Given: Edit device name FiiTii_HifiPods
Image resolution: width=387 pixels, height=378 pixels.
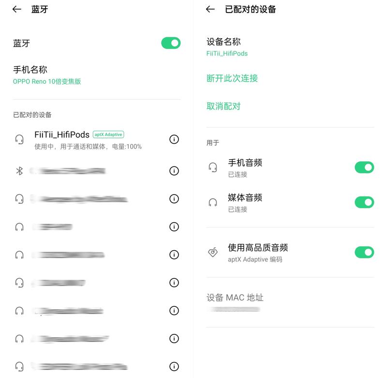Looking at the screenshot, I should [x=290, y=46].
